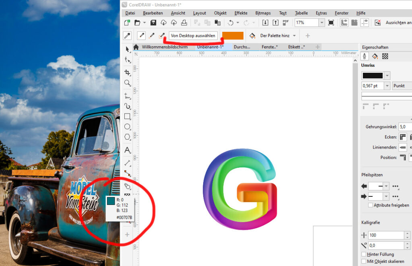Select the Polygon tool
The height and width of the screenshot is (266, 412).
point(128,137)
